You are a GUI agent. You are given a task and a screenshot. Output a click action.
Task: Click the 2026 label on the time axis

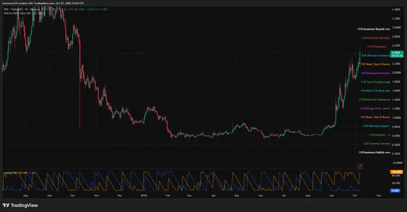pyautogui.click(x=144, y=195)
